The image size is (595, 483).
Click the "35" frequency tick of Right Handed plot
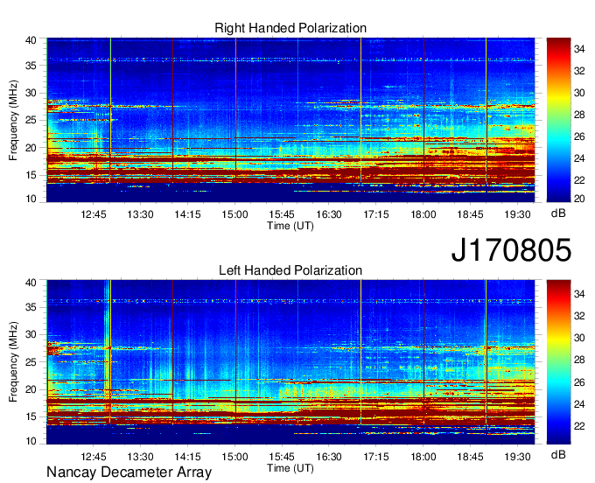pyautogui.click(x=31, y=66)
